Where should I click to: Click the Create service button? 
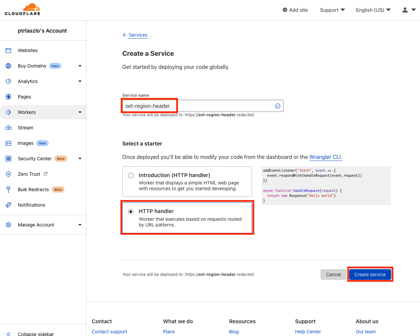pyautogui.click(x=370, y=274)
